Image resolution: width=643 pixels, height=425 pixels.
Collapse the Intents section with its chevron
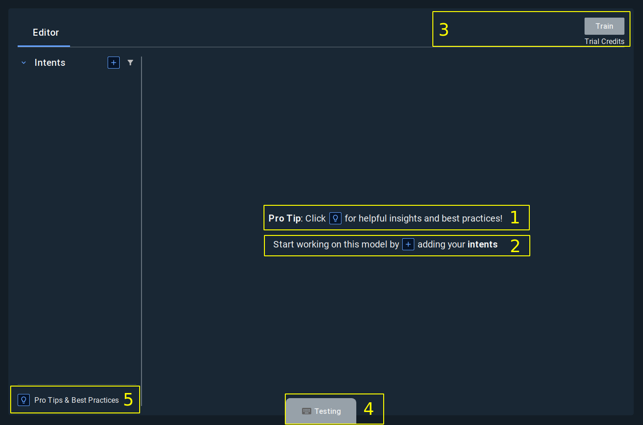point(24,63)
